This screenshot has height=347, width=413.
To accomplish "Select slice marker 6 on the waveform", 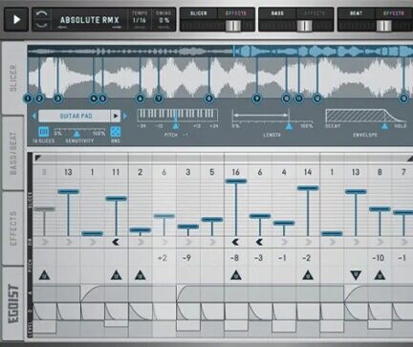I will click(x=140, y=98).
